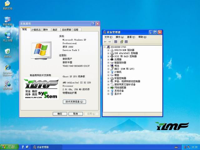
Task: Click the Help toolbar icon in Device Manager
Action: point(122,42)
